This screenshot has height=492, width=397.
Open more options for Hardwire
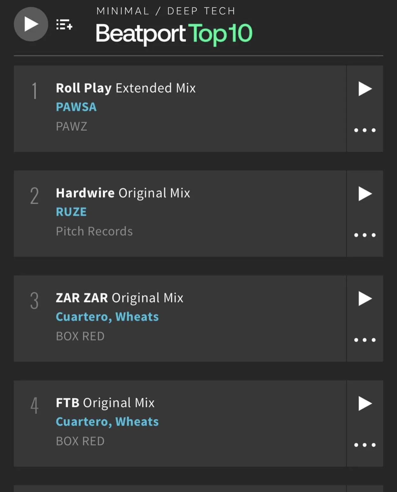(x=365, y=235)
